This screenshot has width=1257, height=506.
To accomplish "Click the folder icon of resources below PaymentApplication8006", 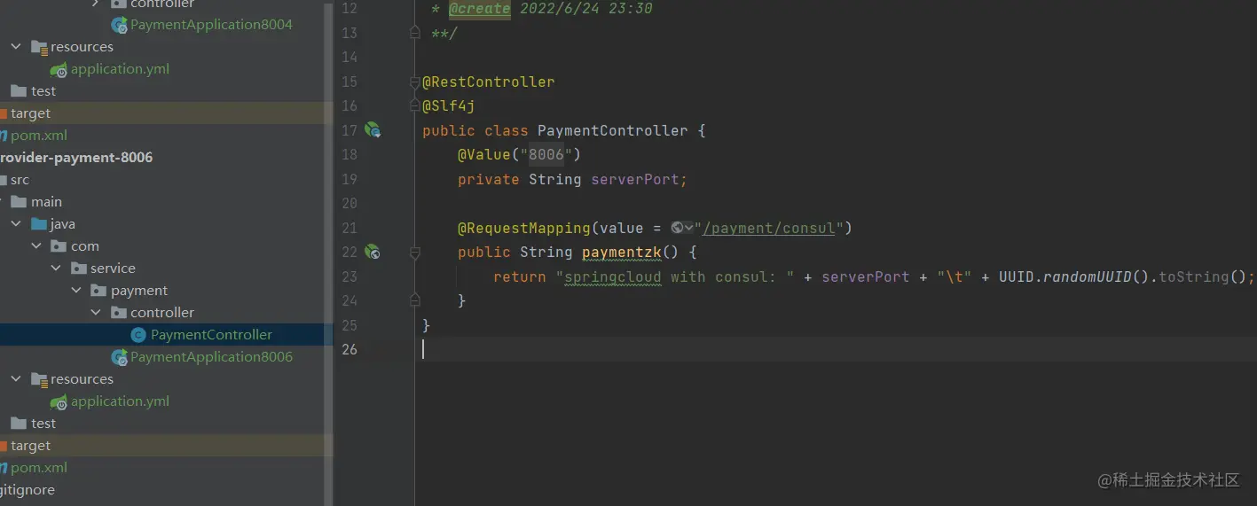I will (39, 379).
